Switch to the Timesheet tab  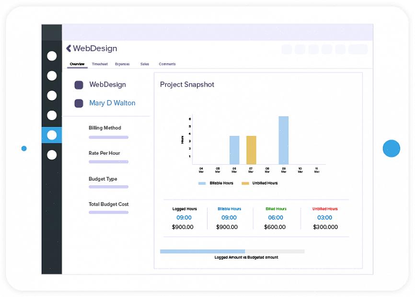100,64
